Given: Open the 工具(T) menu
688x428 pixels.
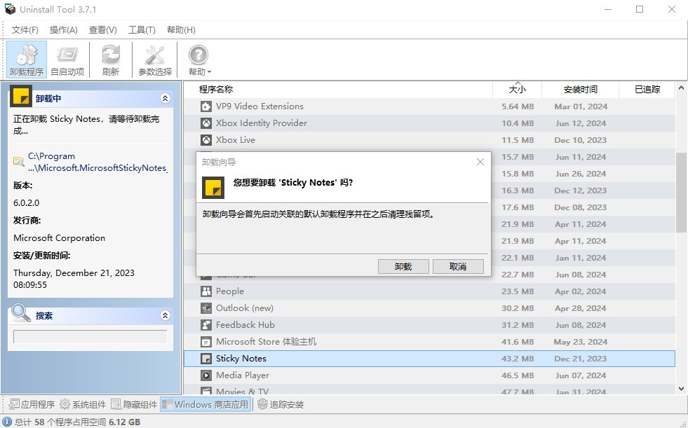Looking at the screenshot, I should pyautogui.click(x=142, y=30).
